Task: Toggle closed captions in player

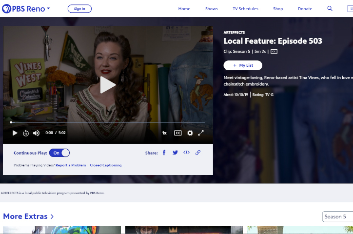Action: (178, 133)
